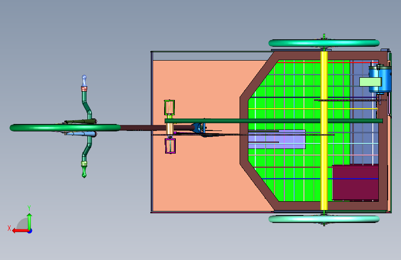Image resolution: width=401 pixels, height=260 pixels.
Task: Select the lavender rectangular panel in cargo bed
Action: point(277,139)
